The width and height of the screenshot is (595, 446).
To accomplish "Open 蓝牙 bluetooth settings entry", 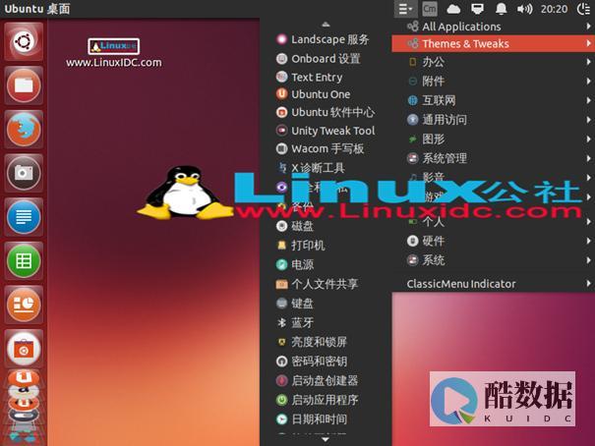I will click(x=326, y=322).
